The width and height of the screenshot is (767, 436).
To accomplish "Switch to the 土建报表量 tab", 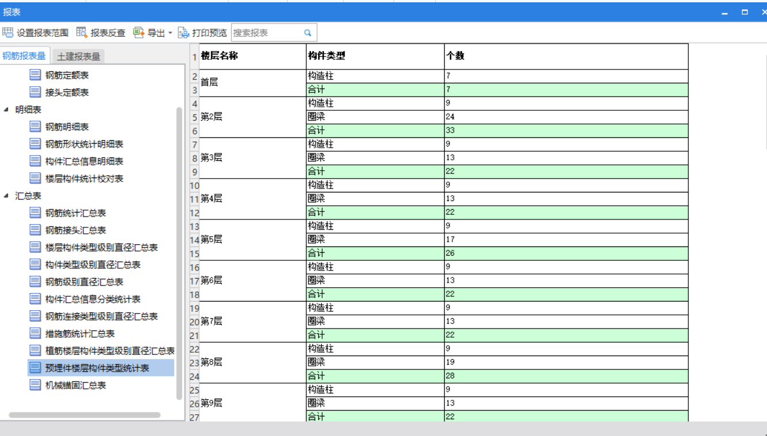I will pos(78,56).
